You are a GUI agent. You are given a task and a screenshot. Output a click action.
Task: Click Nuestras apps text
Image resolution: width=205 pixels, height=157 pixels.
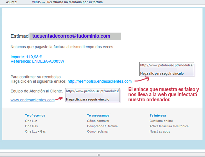tap(160, 132)
